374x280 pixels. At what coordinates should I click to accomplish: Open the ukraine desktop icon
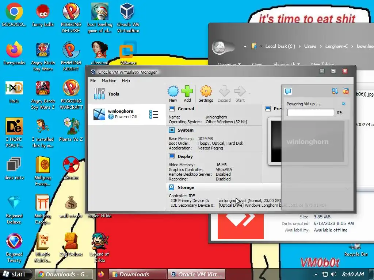71,168
